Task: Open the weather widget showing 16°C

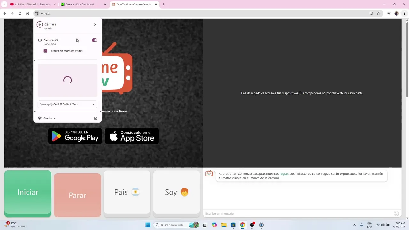Action: pyautogui.click(x=16, y=225)
